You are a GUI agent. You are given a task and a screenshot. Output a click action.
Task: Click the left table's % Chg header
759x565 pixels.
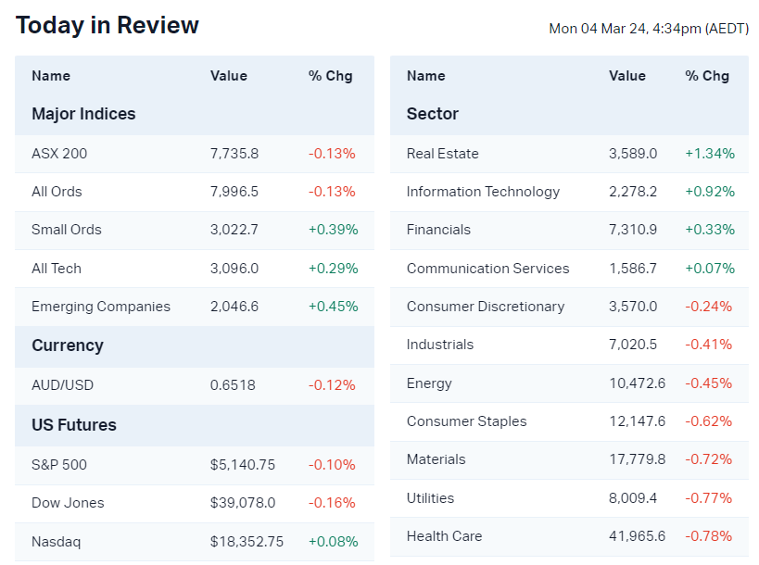[331, 76]
